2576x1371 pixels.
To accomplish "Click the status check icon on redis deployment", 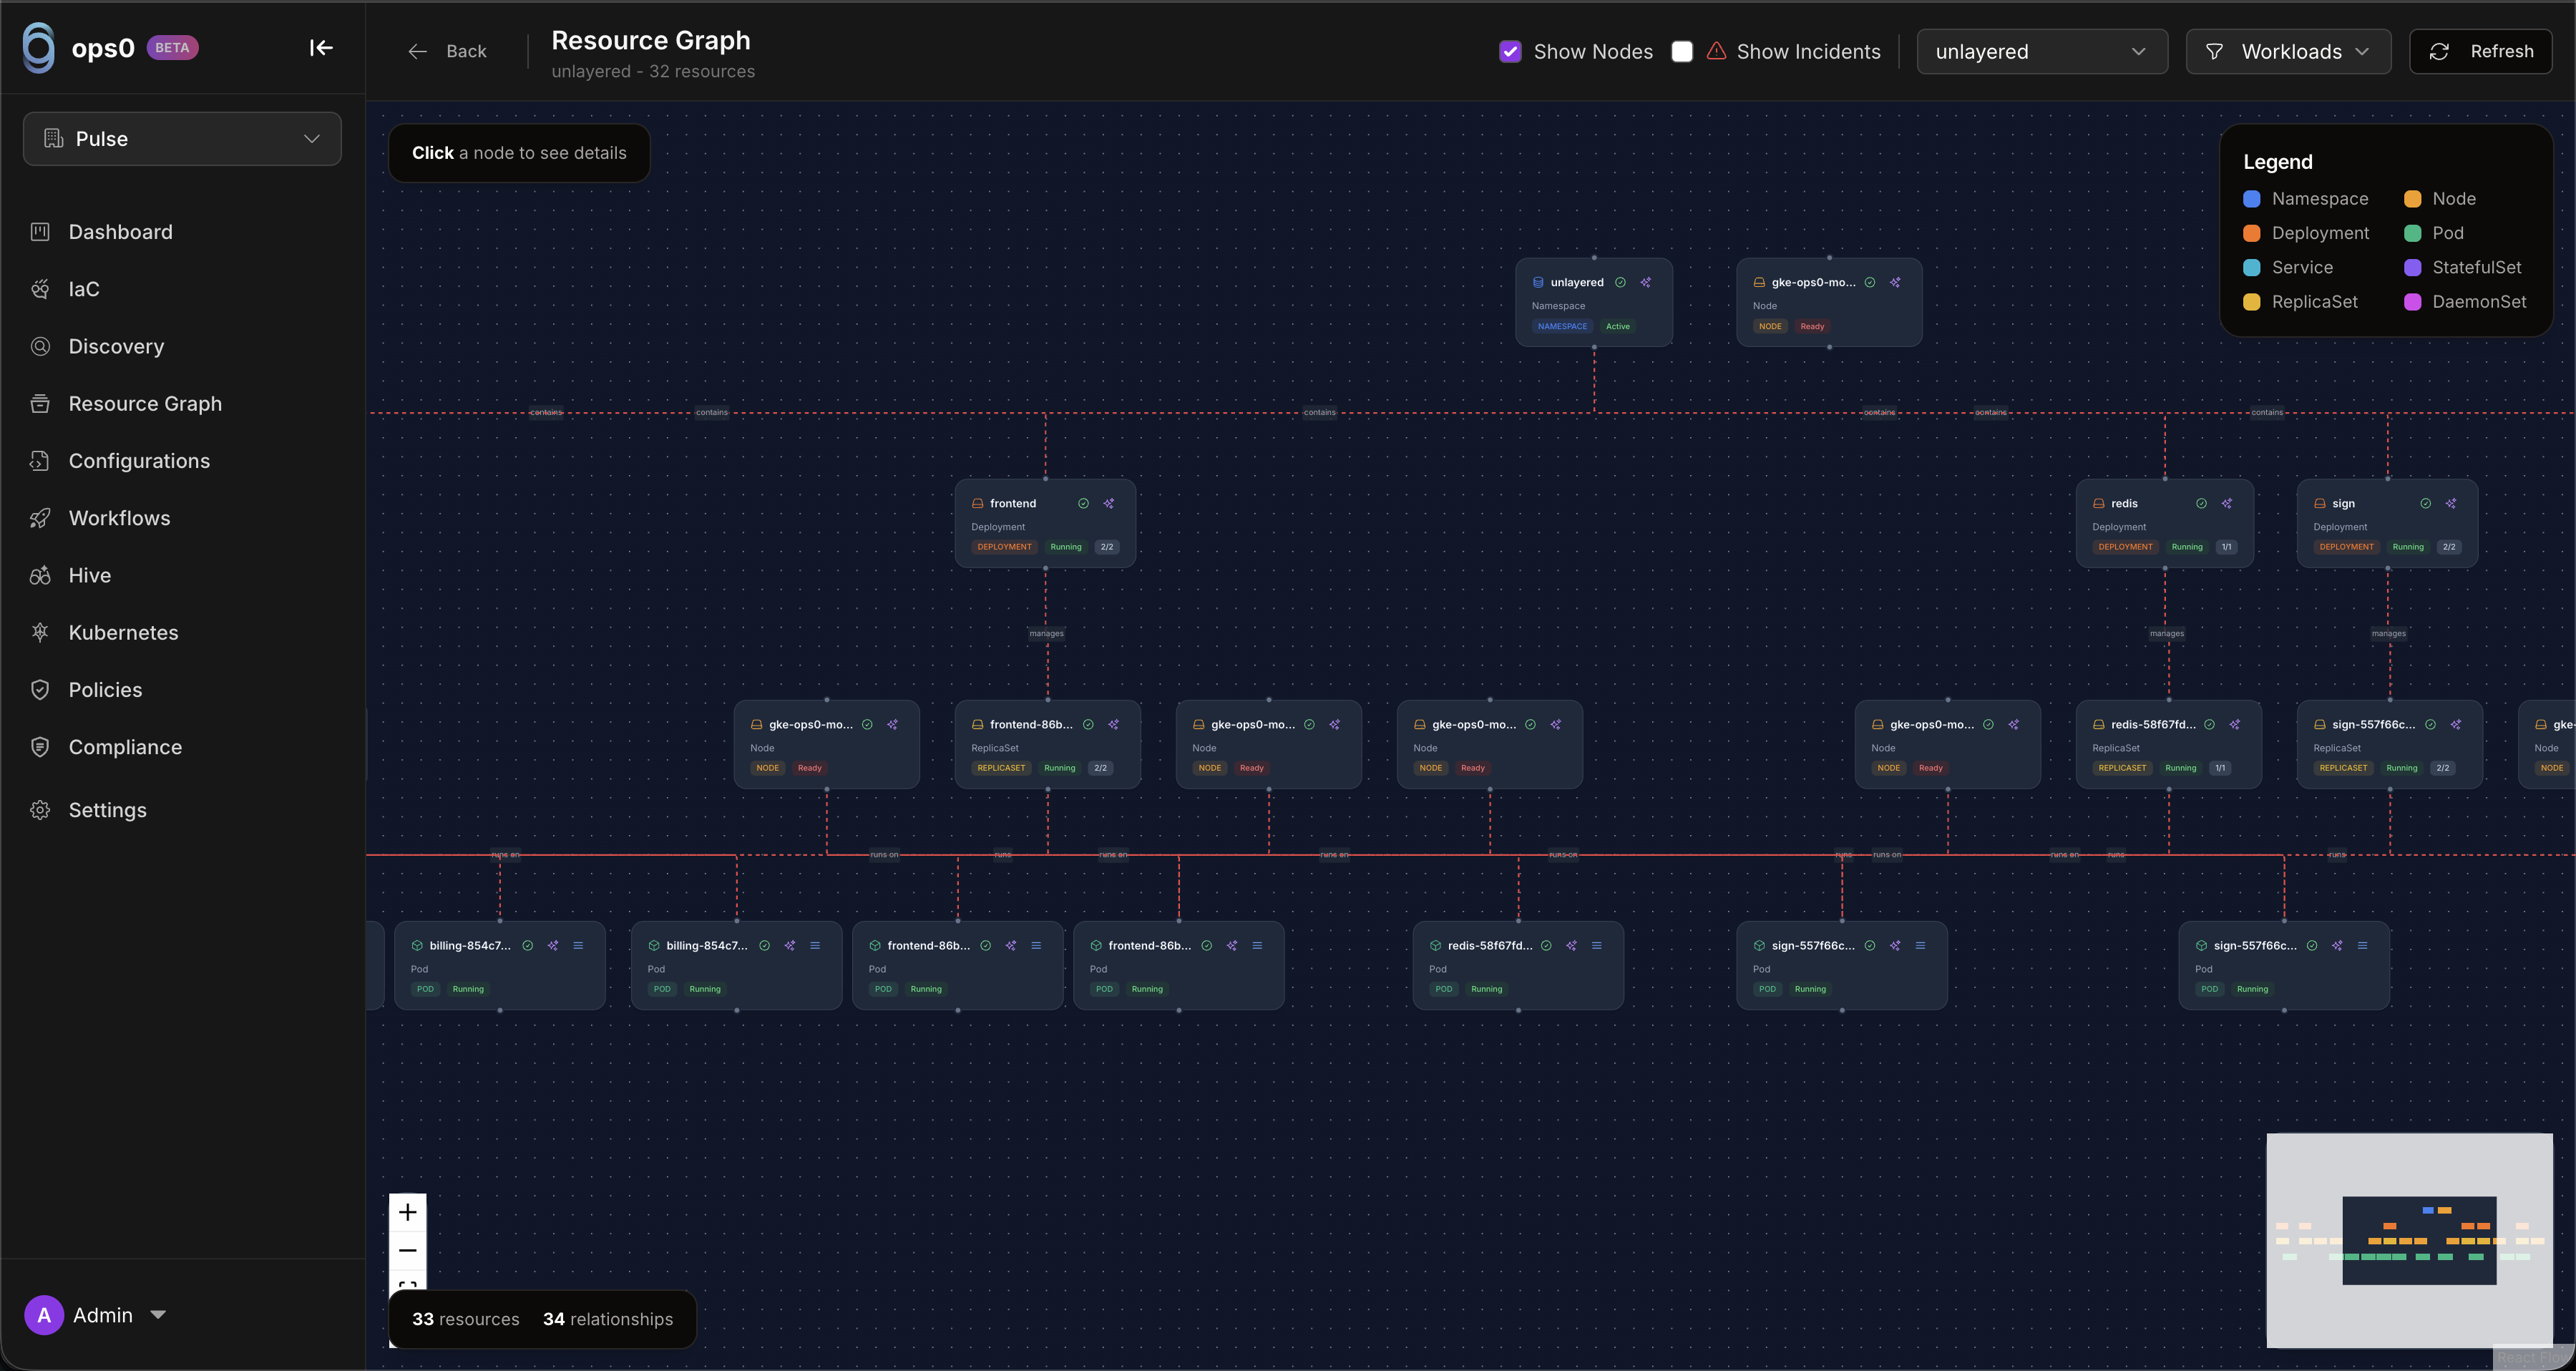I will pyautogui.click(x=2201, y=504).
